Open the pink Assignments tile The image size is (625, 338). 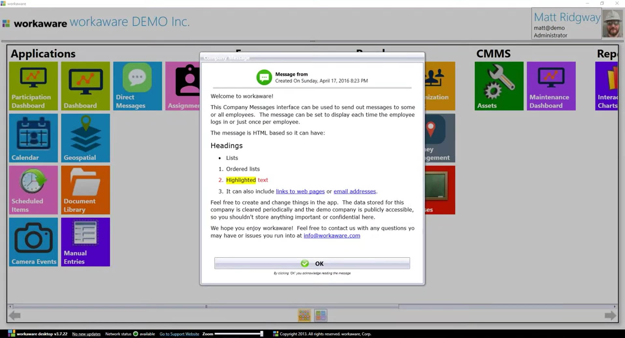click(183, 86)
